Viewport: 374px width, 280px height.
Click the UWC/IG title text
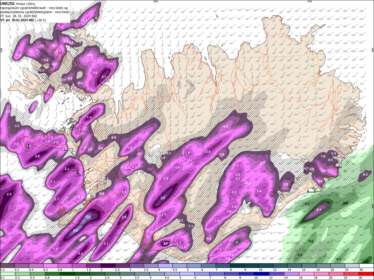coord(7,3)
